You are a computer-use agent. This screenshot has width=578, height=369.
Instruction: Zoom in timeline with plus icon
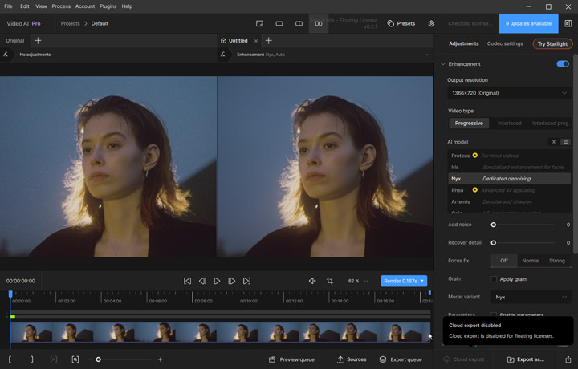[160, 359]
